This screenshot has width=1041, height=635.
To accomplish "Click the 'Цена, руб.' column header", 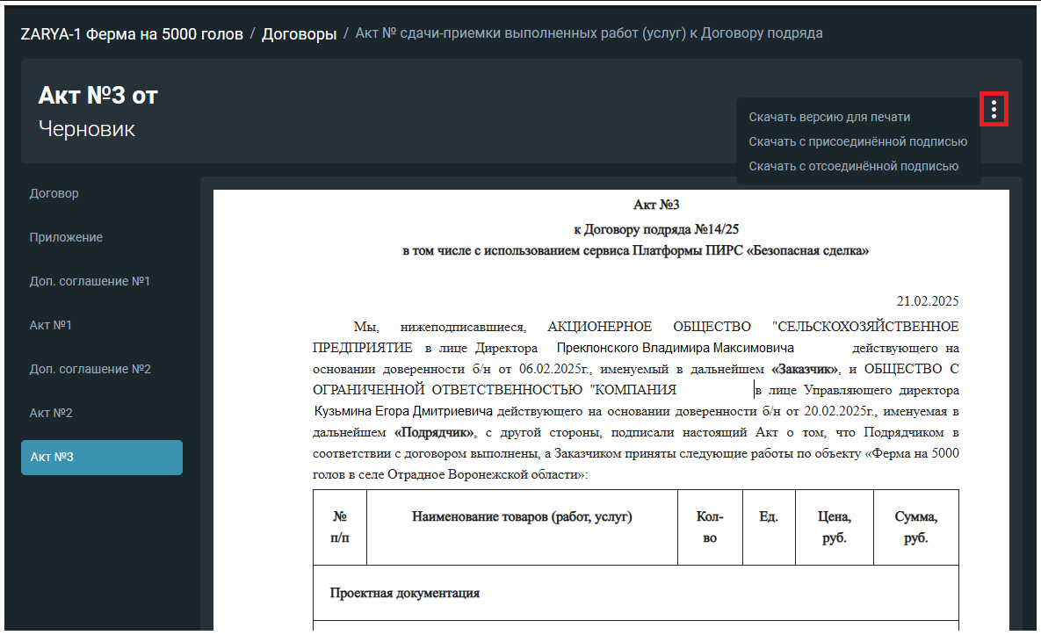I will [x=835, y=527].
